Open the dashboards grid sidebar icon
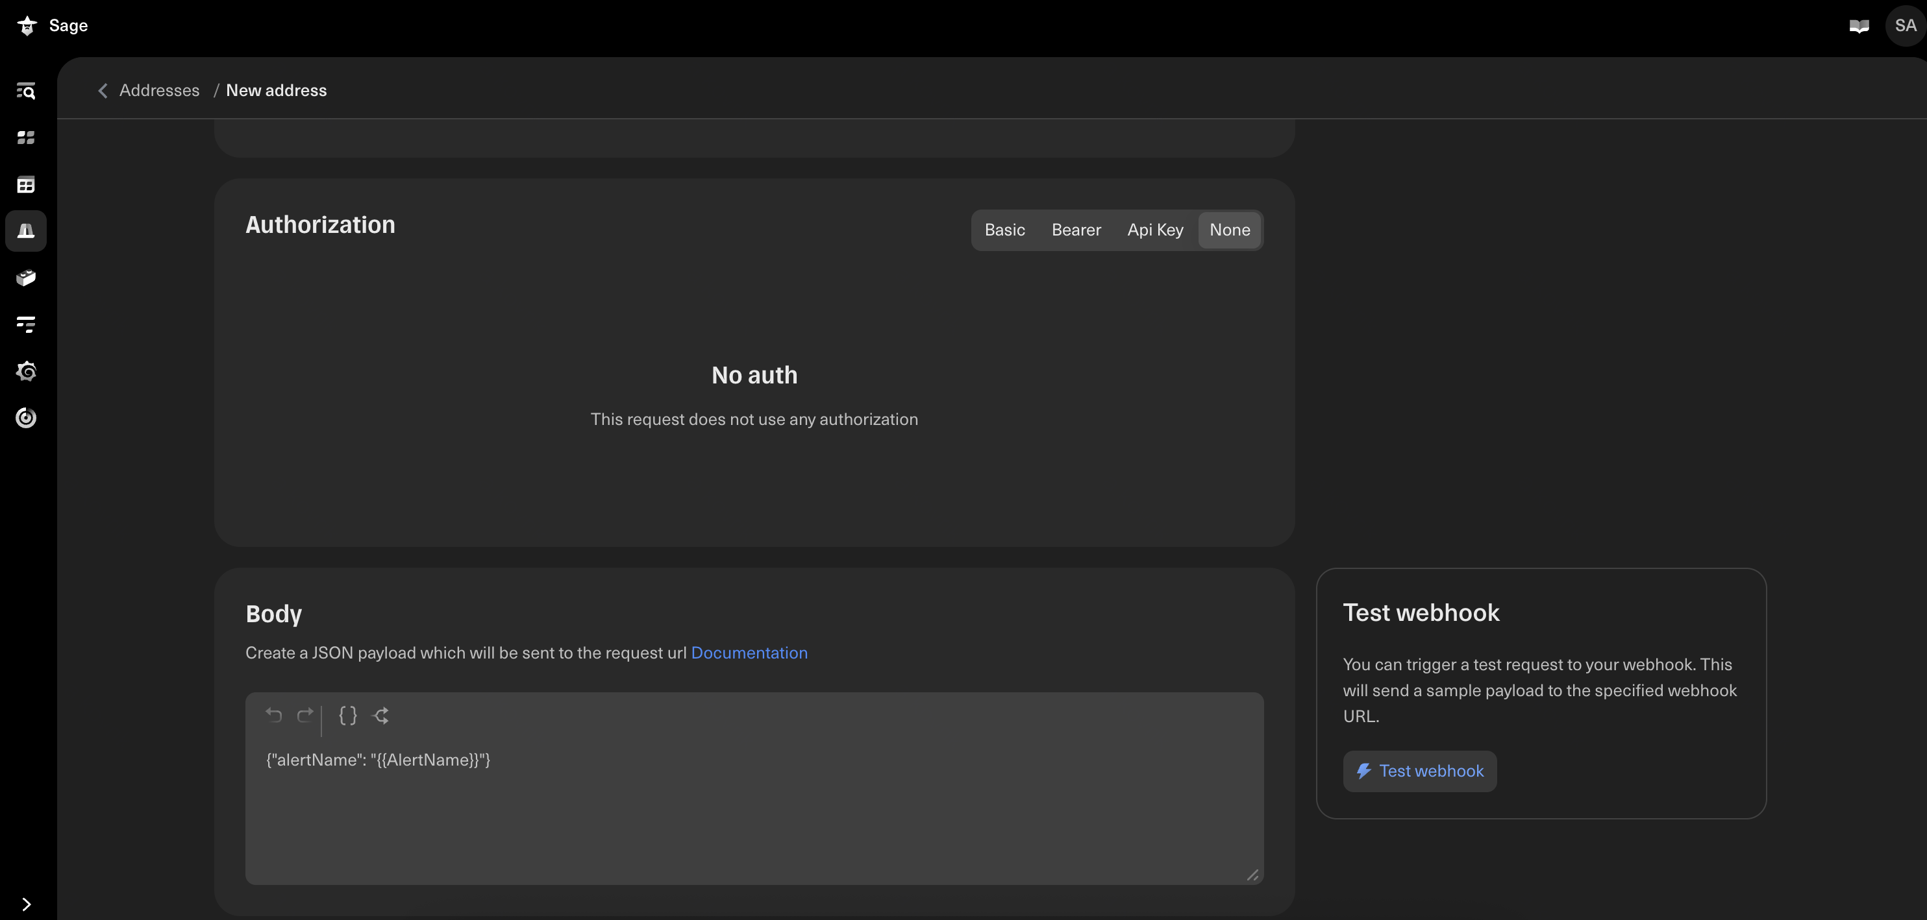The image size is (1927, 920). 26,138
